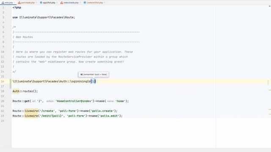Click the \Illuminate\Support\Facades\Auth namespace on line 16

pyautogui.click(x=39, y=81)
